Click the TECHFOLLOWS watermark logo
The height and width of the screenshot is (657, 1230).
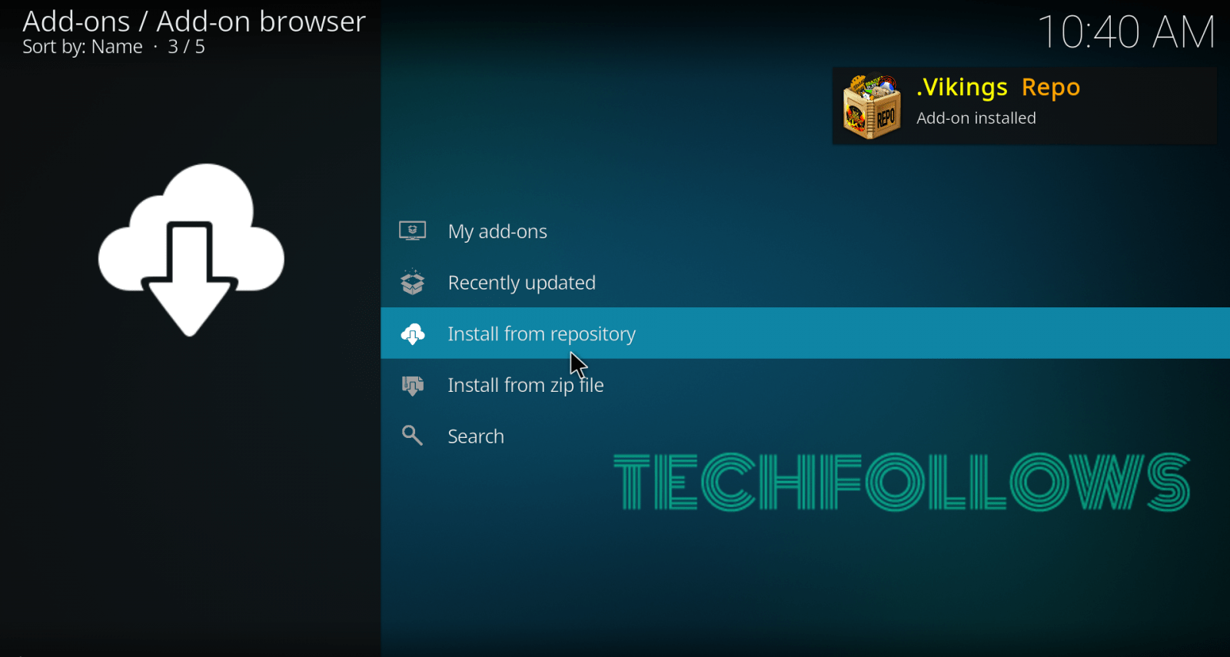coord(902,482)
